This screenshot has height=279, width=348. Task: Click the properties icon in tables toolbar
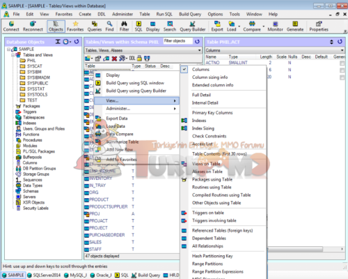click(98, 59)
